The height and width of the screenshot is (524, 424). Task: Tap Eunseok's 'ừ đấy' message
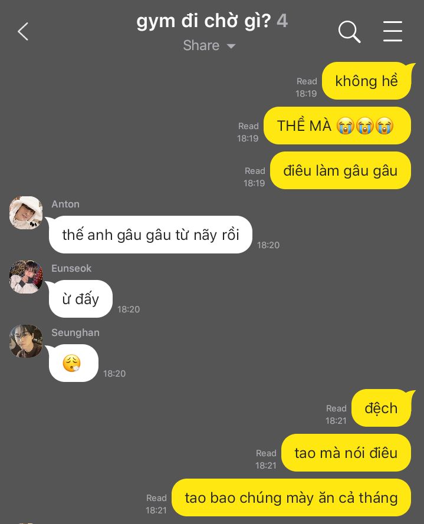pos(81,299)
